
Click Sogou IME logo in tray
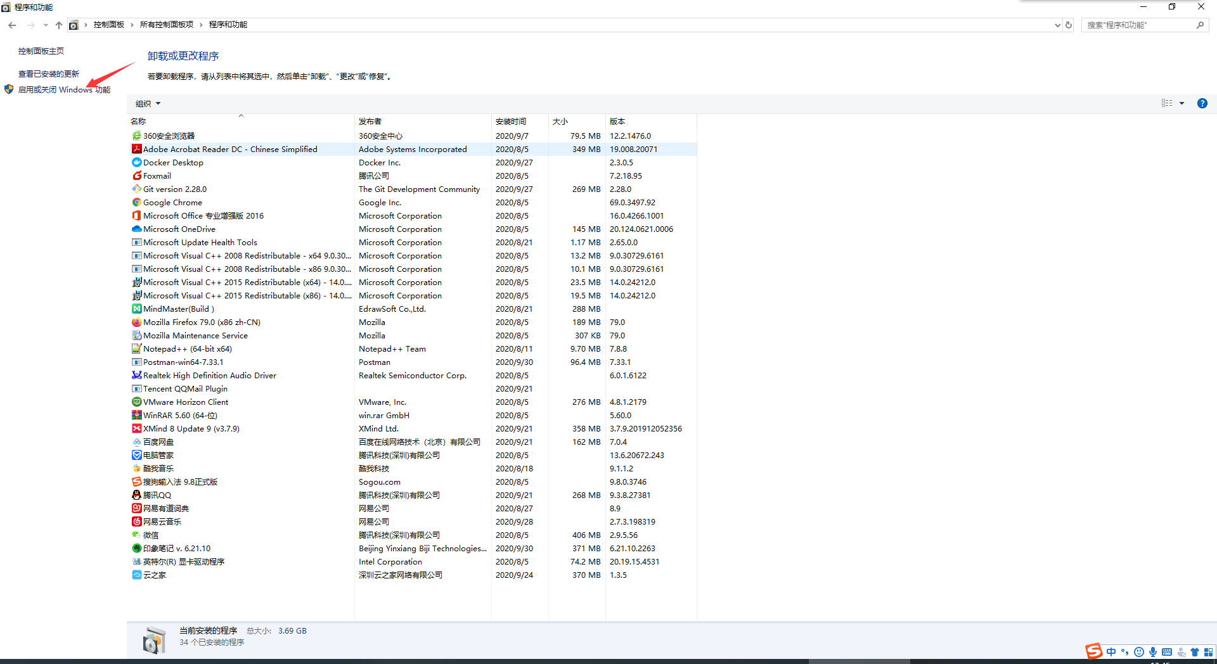click(1093, 651)
